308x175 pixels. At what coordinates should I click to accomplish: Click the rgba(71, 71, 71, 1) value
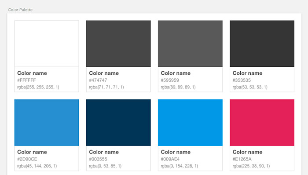(106, 87)
